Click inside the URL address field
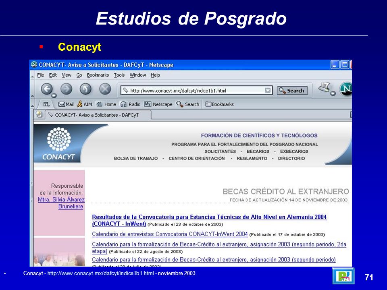 coord(196,91)
